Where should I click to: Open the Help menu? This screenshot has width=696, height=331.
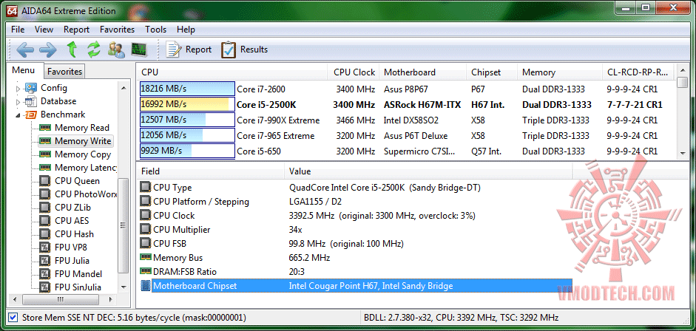186,30
